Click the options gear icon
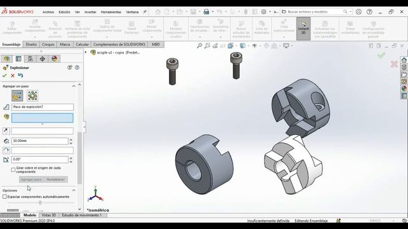Screen dimensions: 408x229 (263, 11)
